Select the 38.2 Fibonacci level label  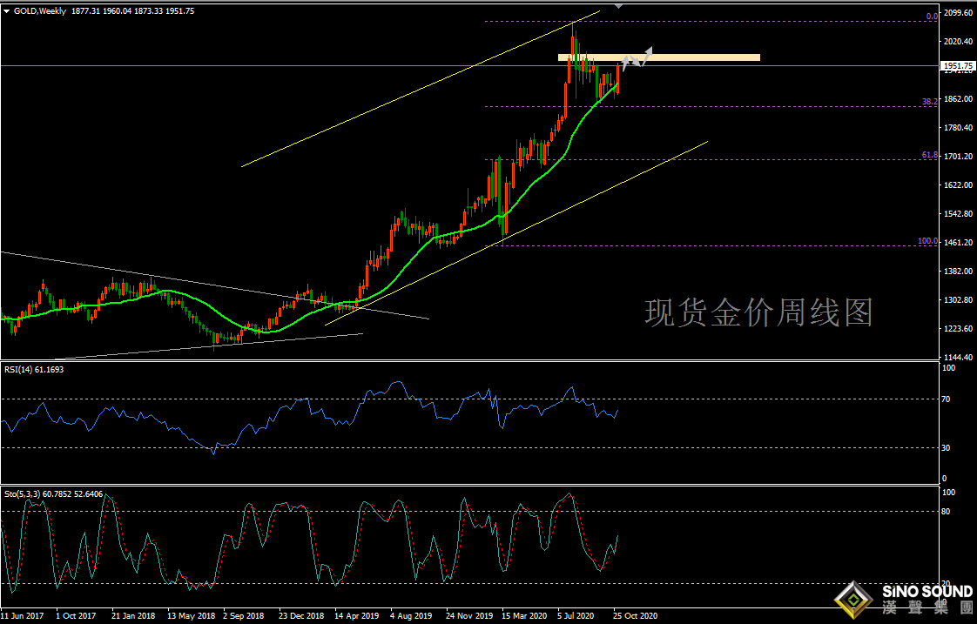pyautogui.click(x=929, y=102)
